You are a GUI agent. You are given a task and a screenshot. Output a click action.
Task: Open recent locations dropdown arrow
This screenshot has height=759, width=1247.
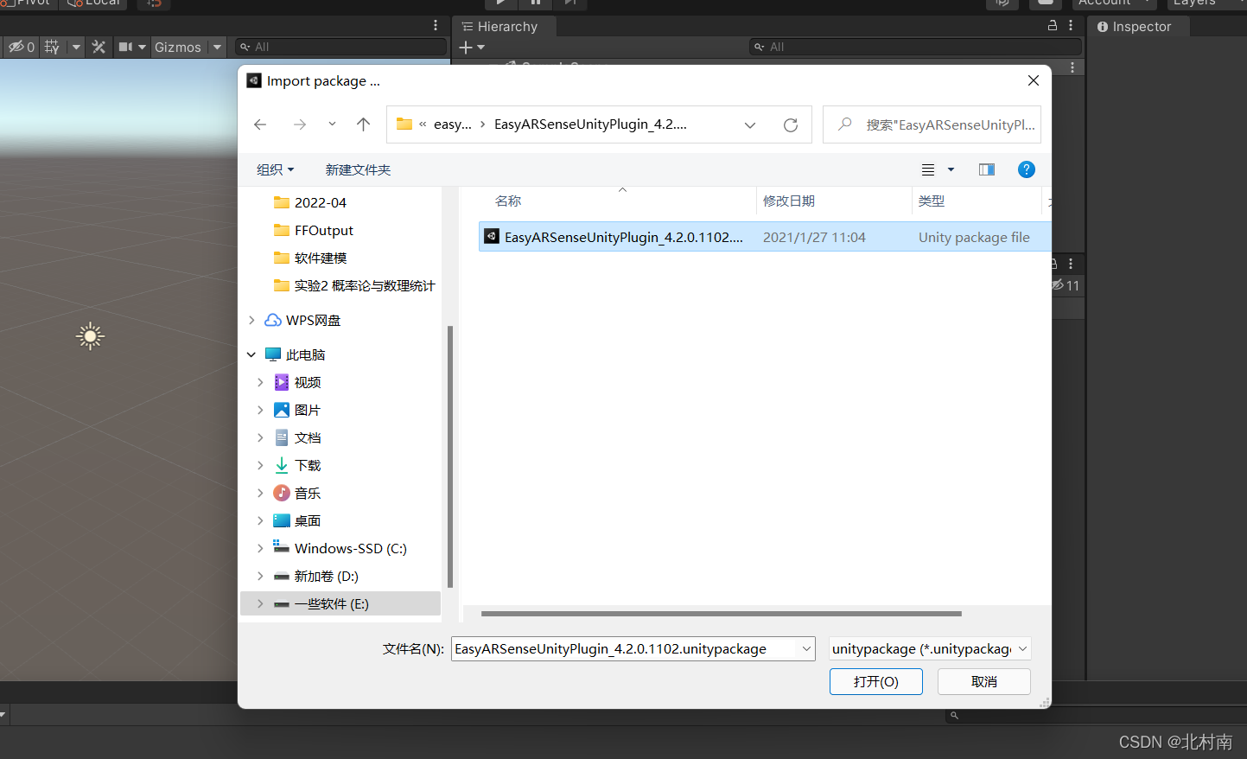(332, 124)
